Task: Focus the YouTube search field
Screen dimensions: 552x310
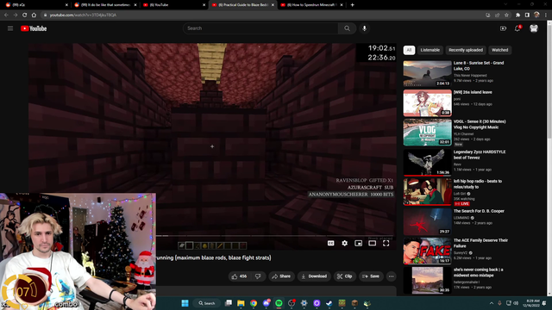Action: [x=260, y=28]
